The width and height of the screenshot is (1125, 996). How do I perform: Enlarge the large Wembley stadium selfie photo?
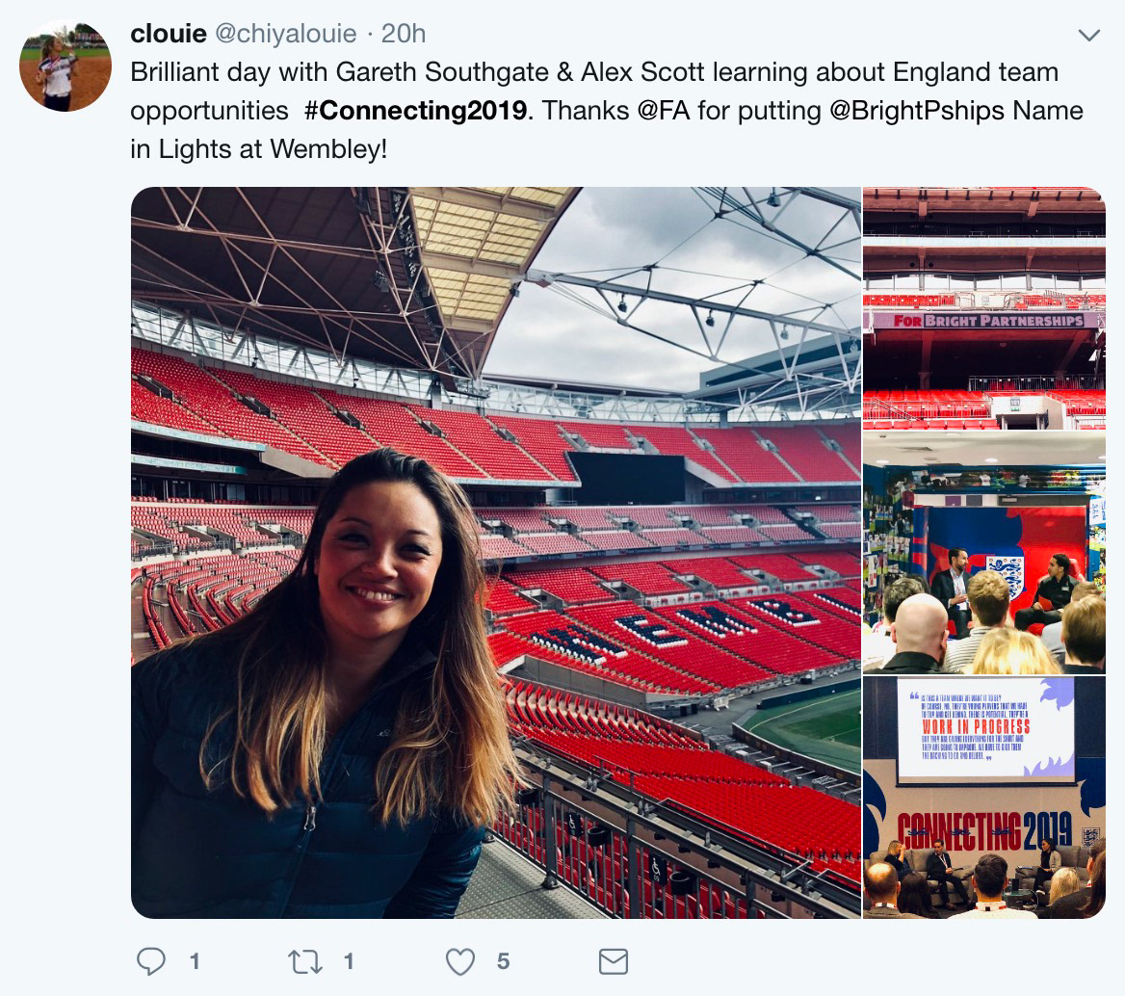tap(495, 552)
